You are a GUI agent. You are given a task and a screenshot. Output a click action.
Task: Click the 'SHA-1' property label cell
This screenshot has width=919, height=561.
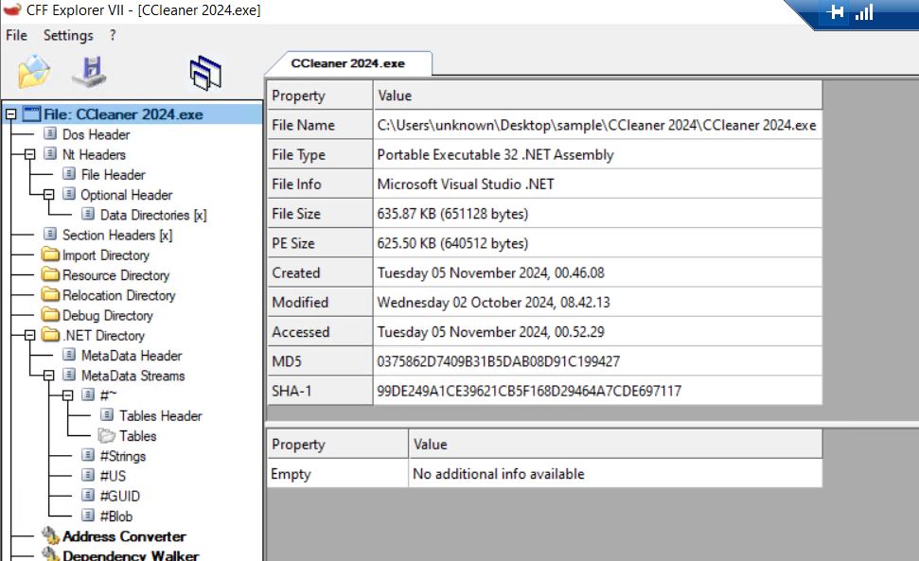click(320, 391)
